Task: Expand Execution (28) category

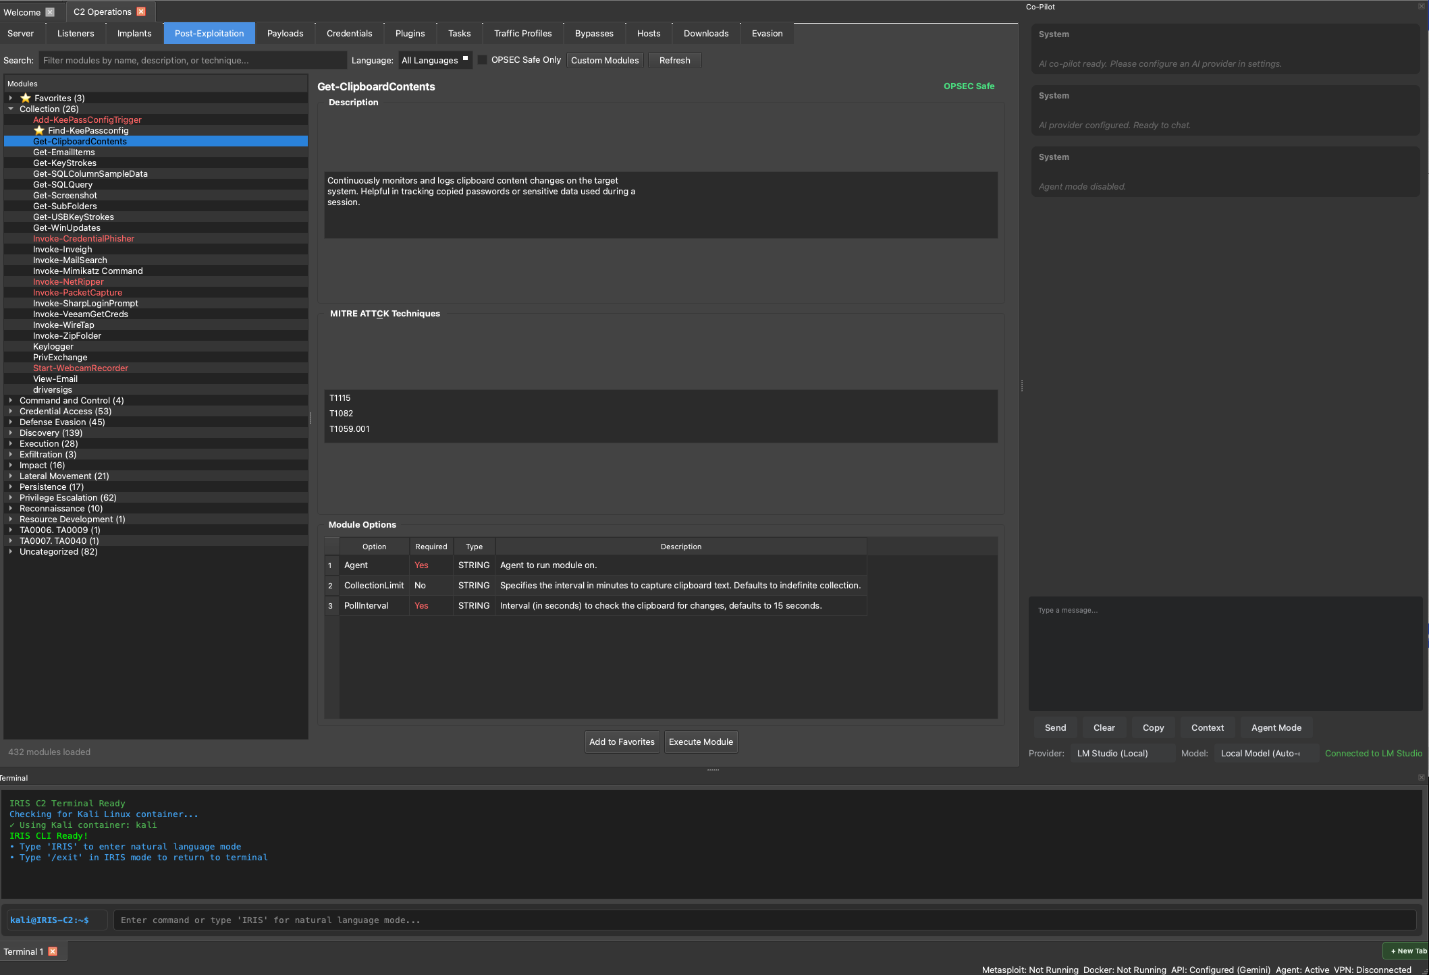Action: [11, 443]
